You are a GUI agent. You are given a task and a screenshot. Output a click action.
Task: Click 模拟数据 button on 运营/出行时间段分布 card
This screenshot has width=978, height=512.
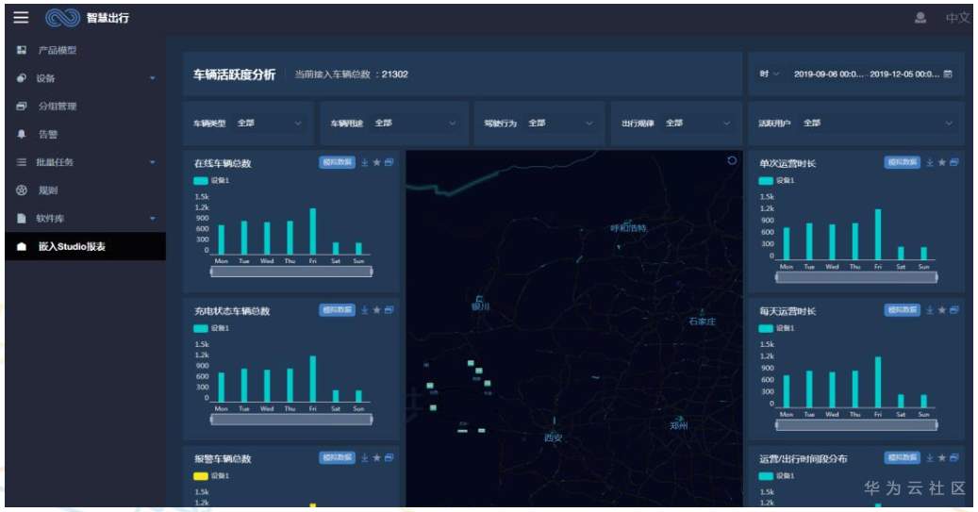tap(903, 457)
